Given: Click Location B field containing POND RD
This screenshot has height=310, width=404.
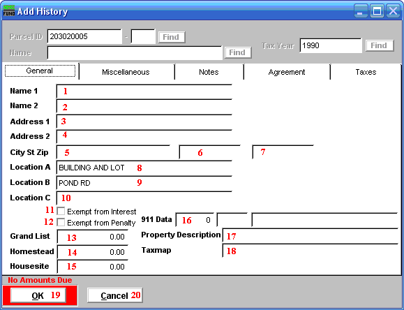Looking at the screenshot, I should [x=144, y=183].
